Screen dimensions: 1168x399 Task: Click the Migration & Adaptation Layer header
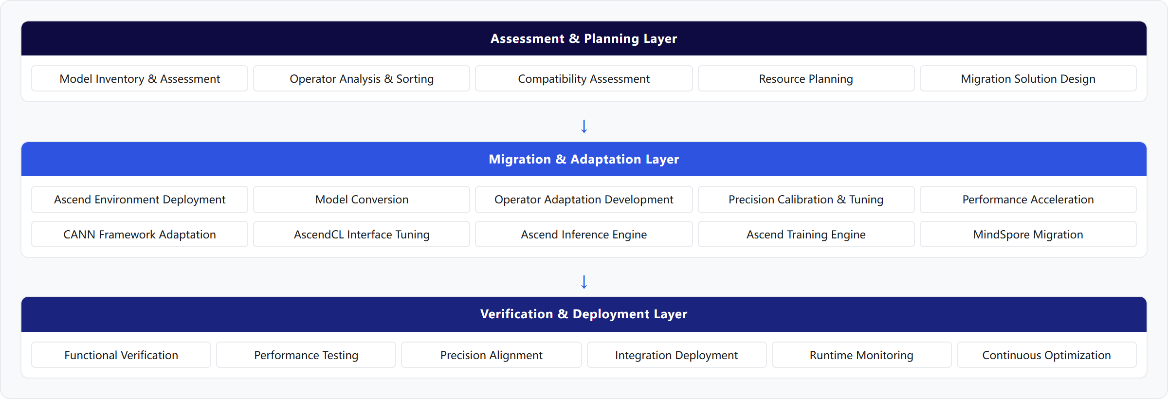584,159
